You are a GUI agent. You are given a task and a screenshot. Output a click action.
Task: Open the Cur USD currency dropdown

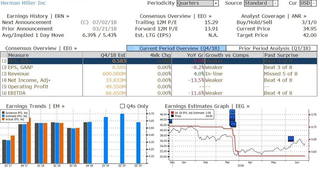pyautogui.click(x=308, y=3)
